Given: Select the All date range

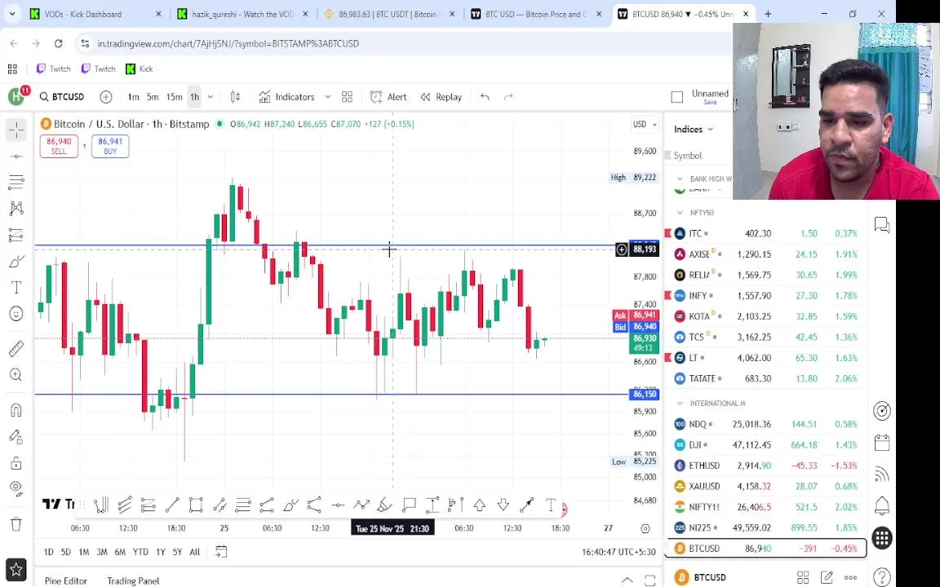Looking at the screenshot, I should [x=195, y=552].
